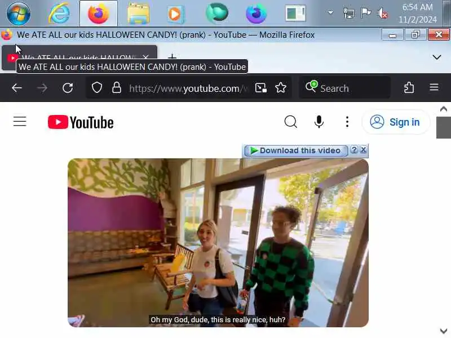451x338 pixels.
Task: Close the YouTube browser tab
Action: click(x=145, y=57)
